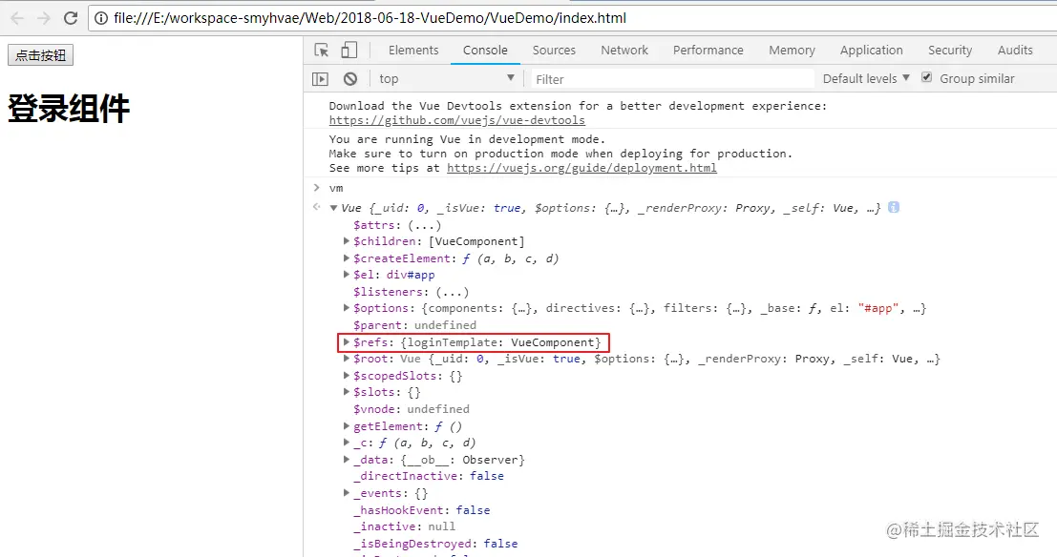Switch to the Elements tab
1057x557 pixels.
[x=413, y=50]
